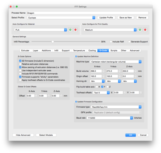The width and height of the screenshot is (161, 153).
Task: Open the Machine type dropdown
Action: point(116,62)
